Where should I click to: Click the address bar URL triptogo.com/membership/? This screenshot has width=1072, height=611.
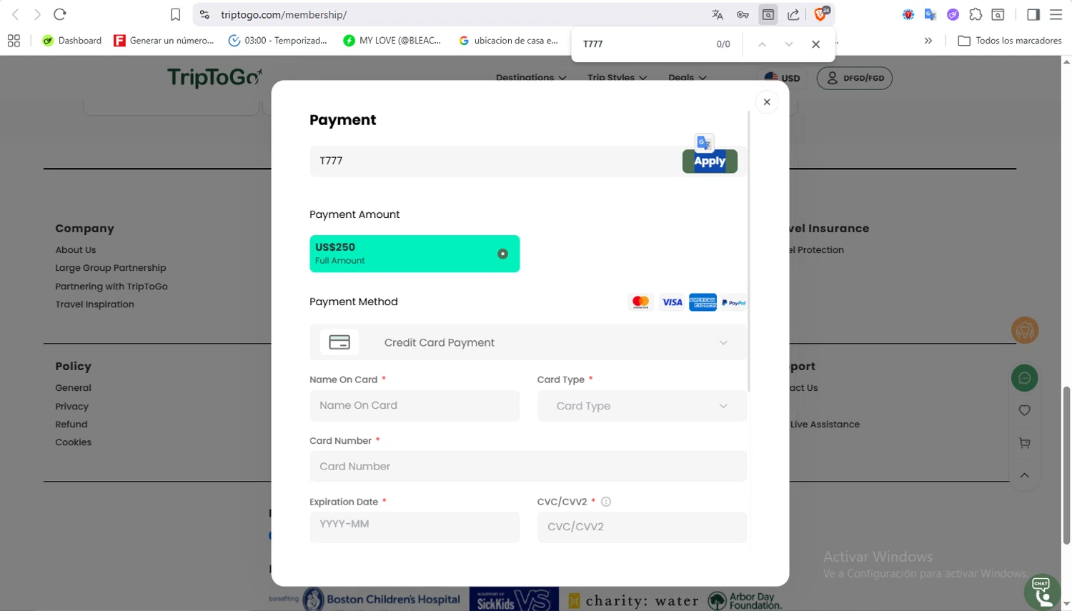click(x=284, y=14)
